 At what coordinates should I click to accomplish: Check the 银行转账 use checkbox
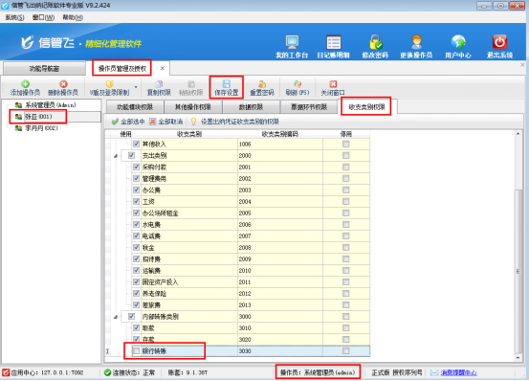136,351
